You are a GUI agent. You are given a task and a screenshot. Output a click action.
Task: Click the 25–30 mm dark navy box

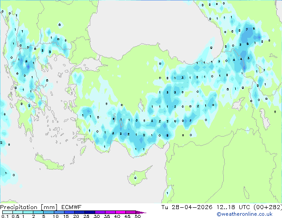(90, 212)
